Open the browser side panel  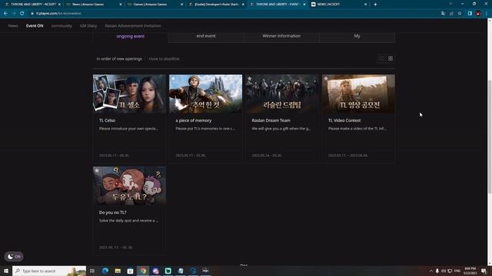click(470, 14)
